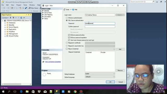Open Google Chrome from taskbar
This screenshot has width=167, height=94.
point(75,92)
